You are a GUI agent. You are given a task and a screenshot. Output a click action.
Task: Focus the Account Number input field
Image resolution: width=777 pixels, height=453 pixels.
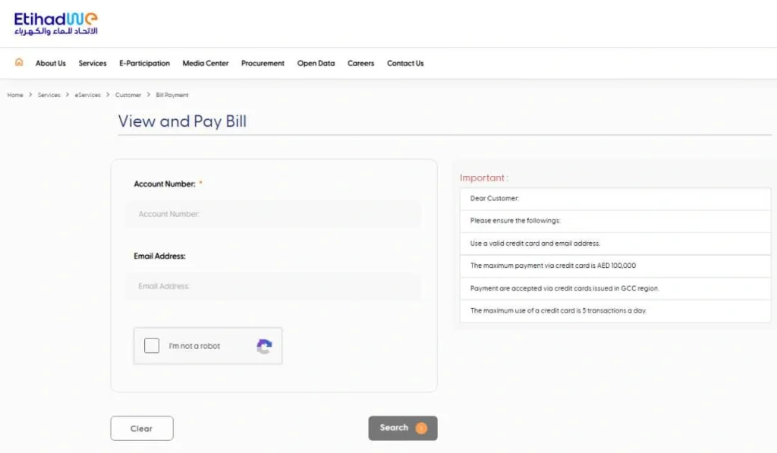(273, 214)
